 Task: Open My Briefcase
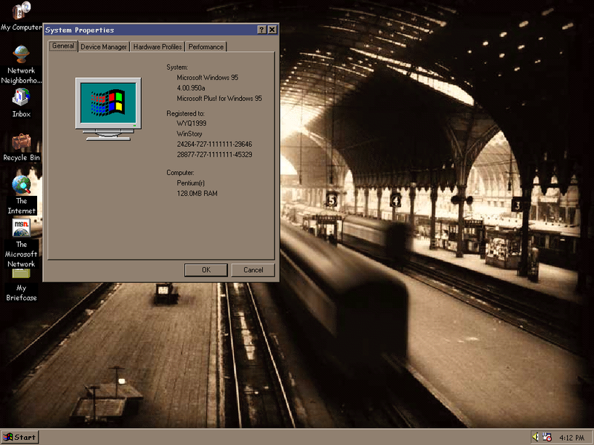click(20, 274)
